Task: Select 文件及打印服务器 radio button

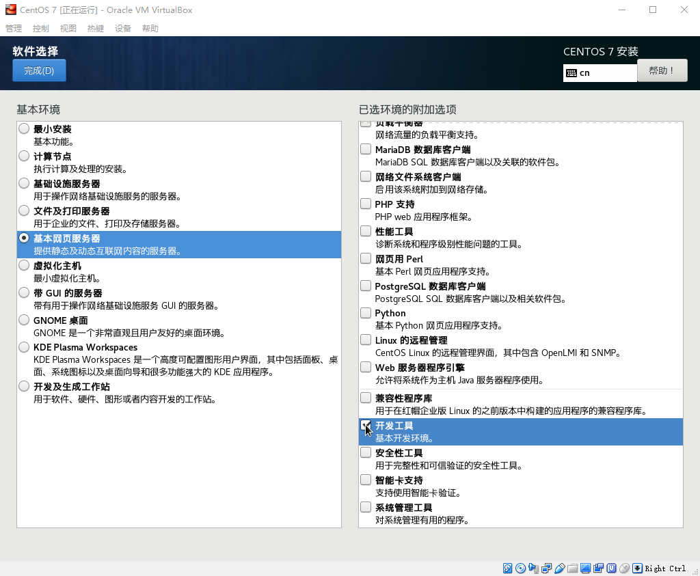Action: coord(24,210)
